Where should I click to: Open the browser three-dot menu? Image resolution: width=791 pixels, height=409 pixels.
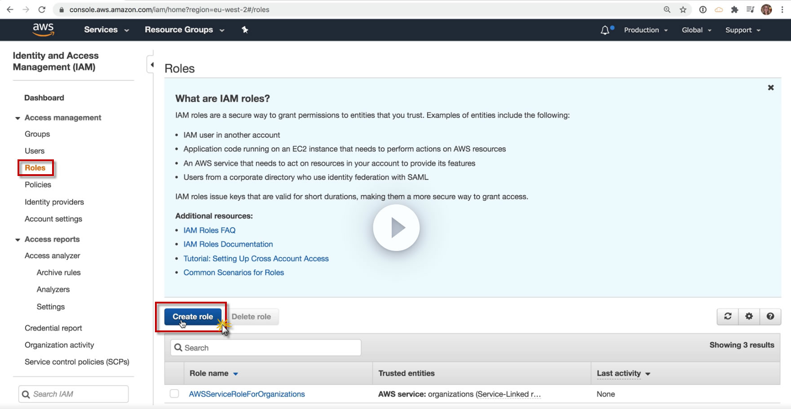[782, 9]
